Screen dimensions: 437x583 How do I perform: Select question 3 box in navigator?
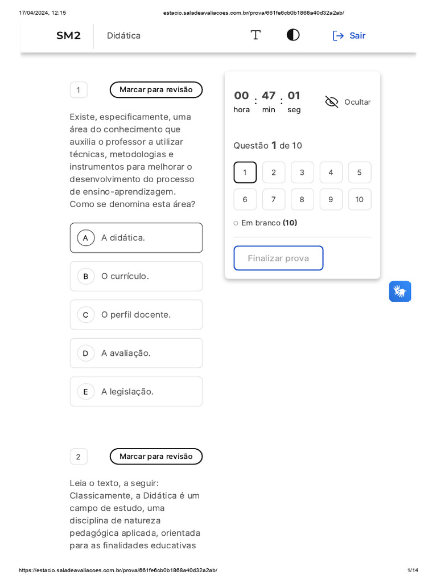(x=302, y=173)
